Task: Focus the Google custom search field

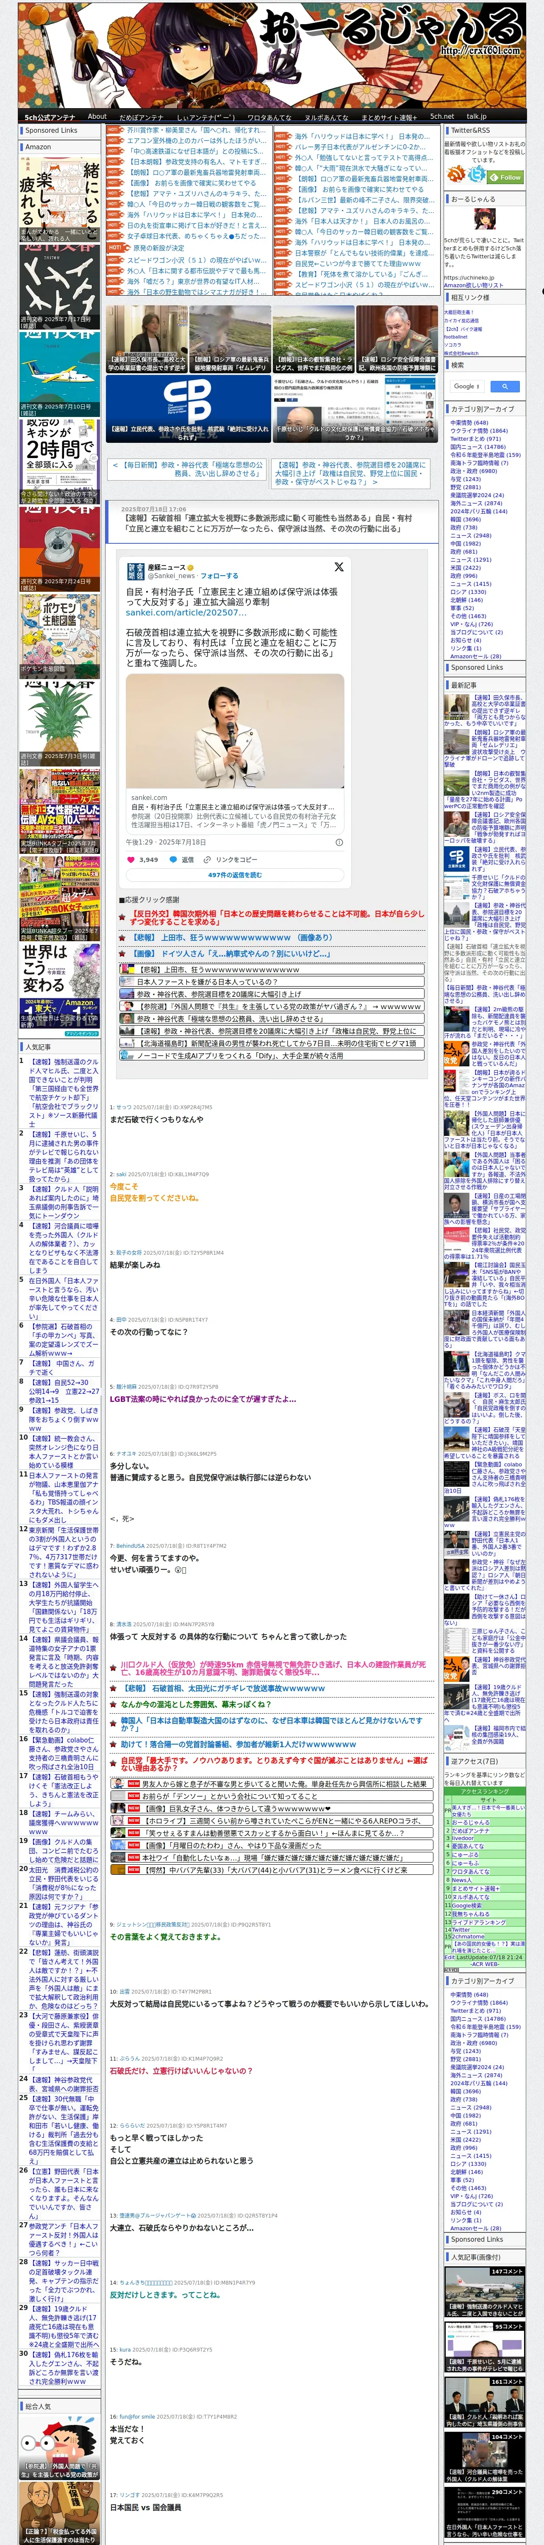Action: point(467,386)
